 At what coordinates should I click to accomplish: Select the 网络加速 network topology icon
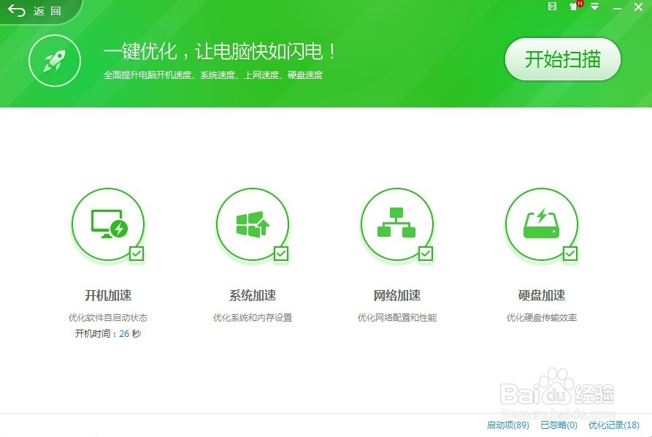[x=397, y=223]
